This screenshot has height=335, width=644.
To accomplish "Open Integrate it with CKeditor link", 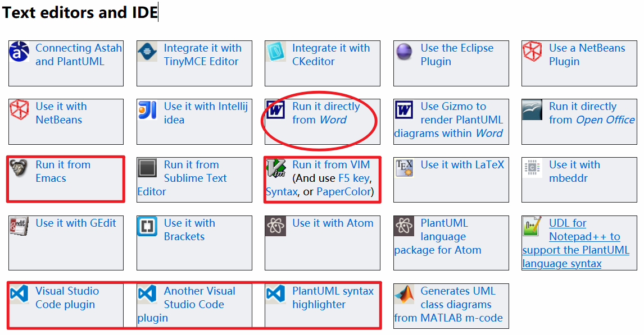I will [x=331, y=54].
